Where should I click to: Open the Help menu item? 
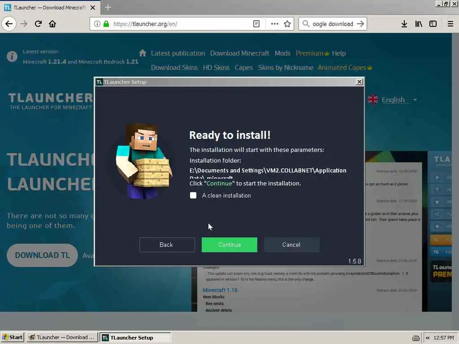(339, 53)
